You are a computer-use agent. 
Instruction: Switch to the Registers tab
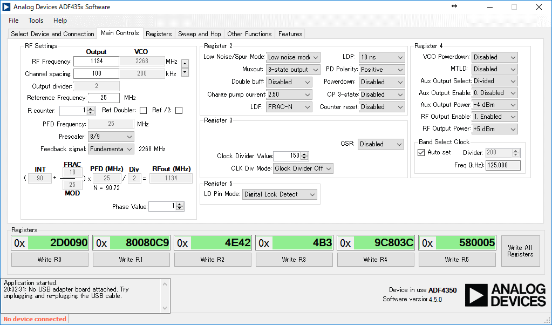pos(159,34)
